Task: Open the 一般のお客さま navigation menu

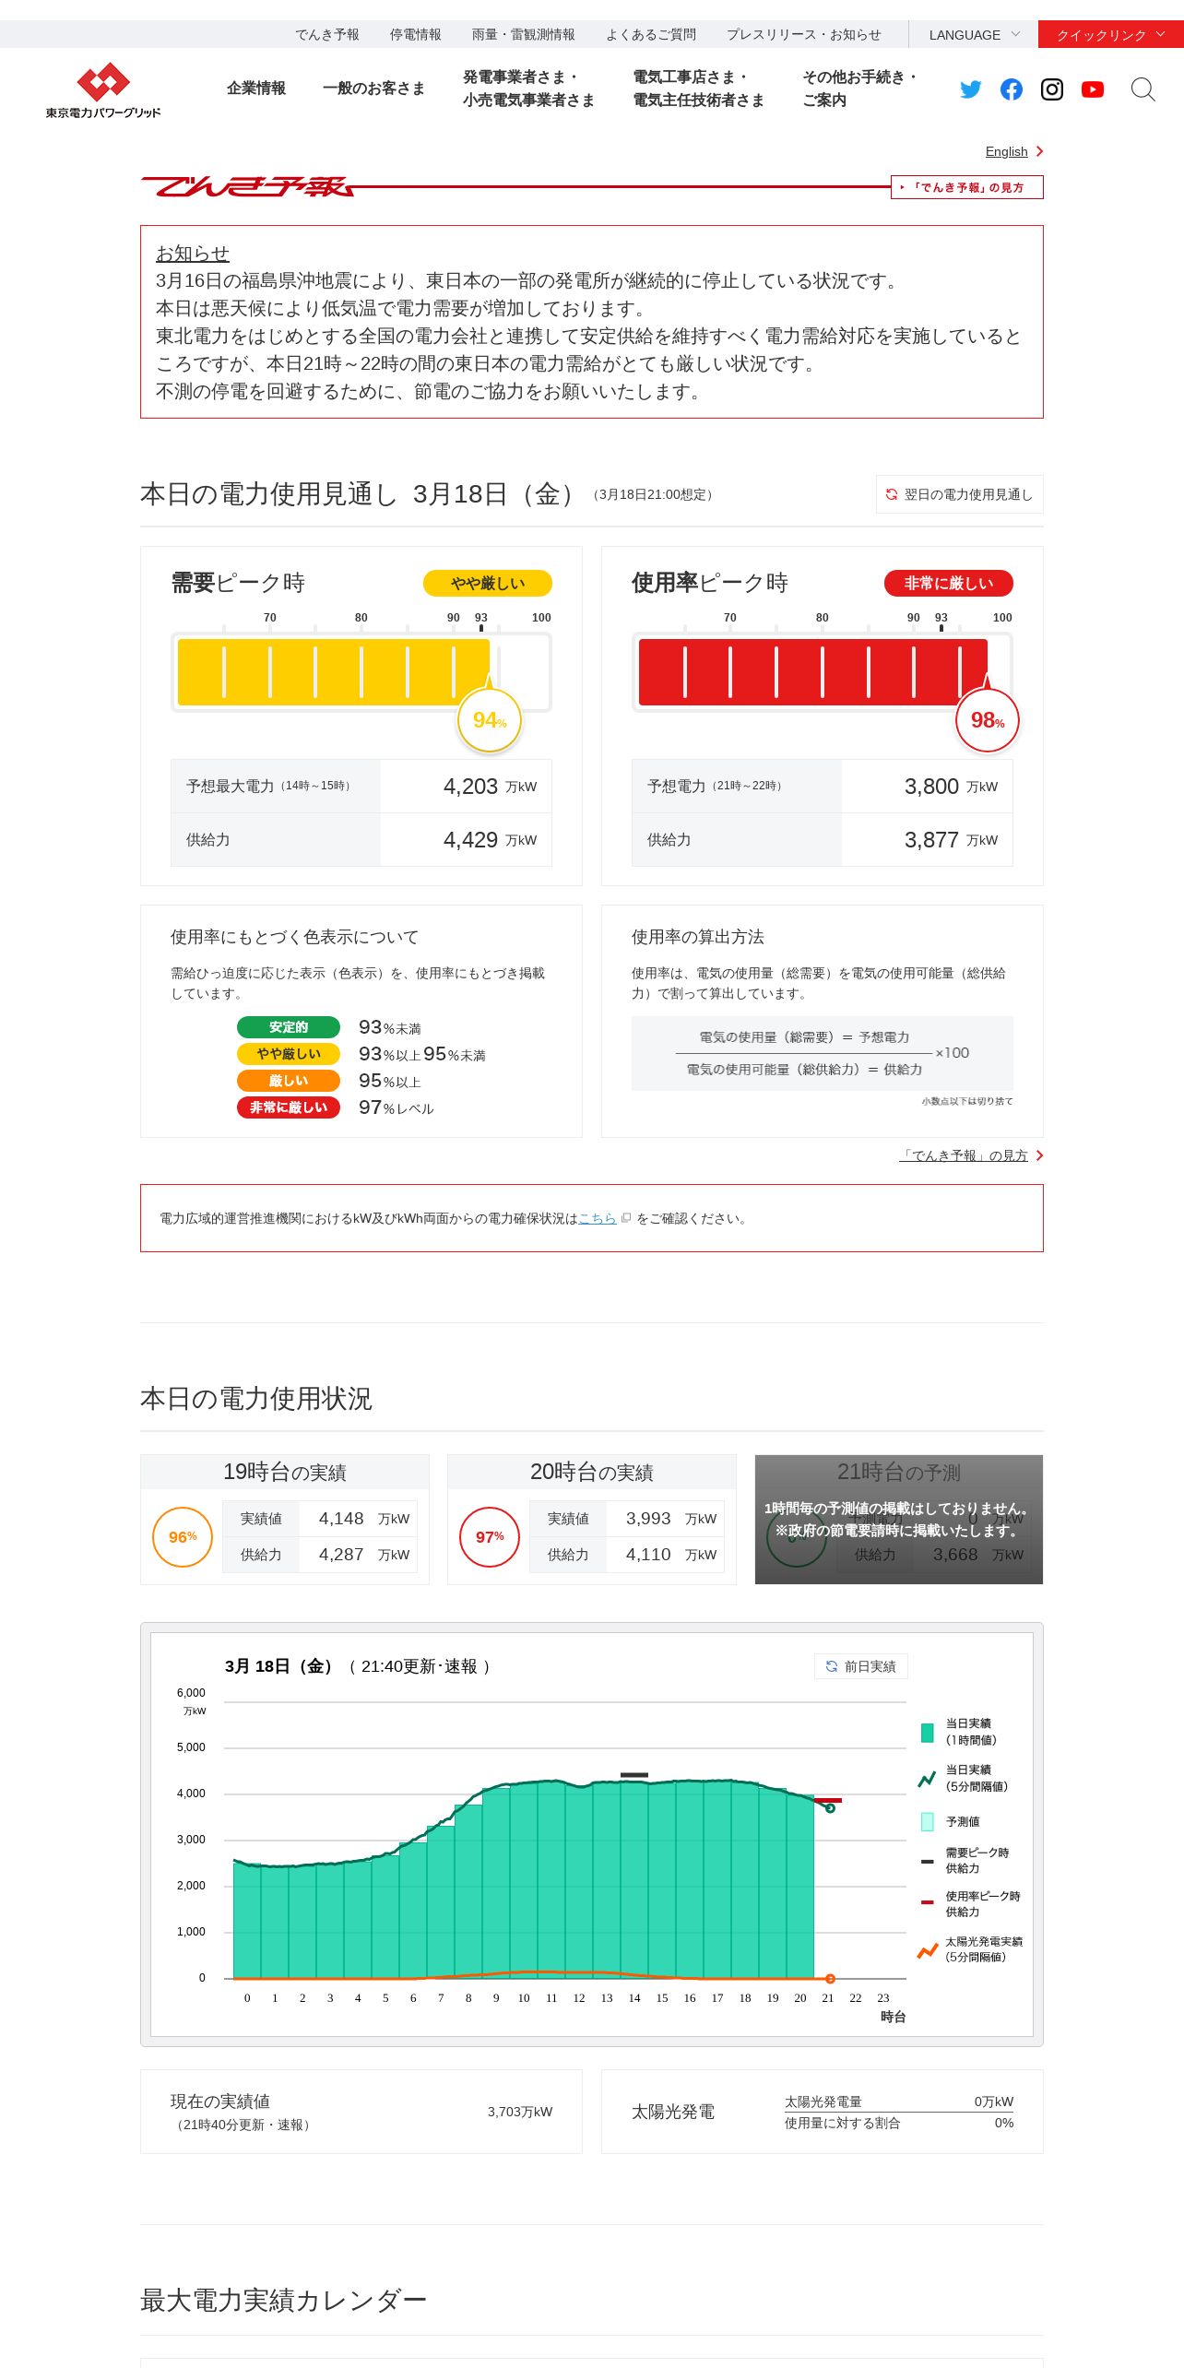Action: click(x=373, y=89)
